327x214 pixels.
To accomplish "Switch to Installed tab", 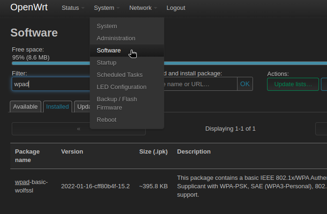I will pyautogui.click(x=58, y=107).
